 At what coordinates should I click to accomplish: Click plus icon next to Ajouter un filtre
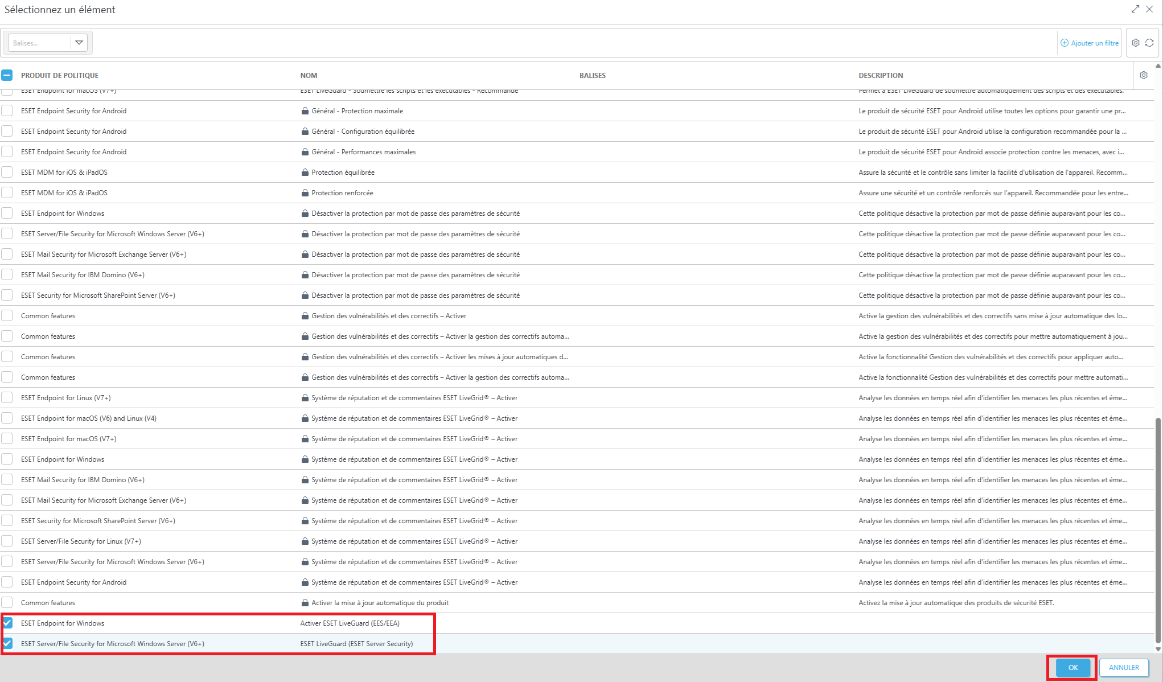click(x=1065, y=43)
